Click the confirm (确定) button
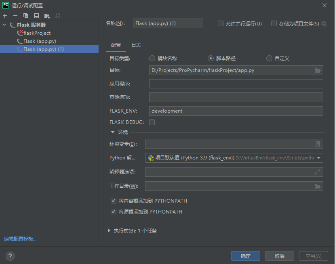The height and width of the screenshot is (264, 335). tap(246, 256)
